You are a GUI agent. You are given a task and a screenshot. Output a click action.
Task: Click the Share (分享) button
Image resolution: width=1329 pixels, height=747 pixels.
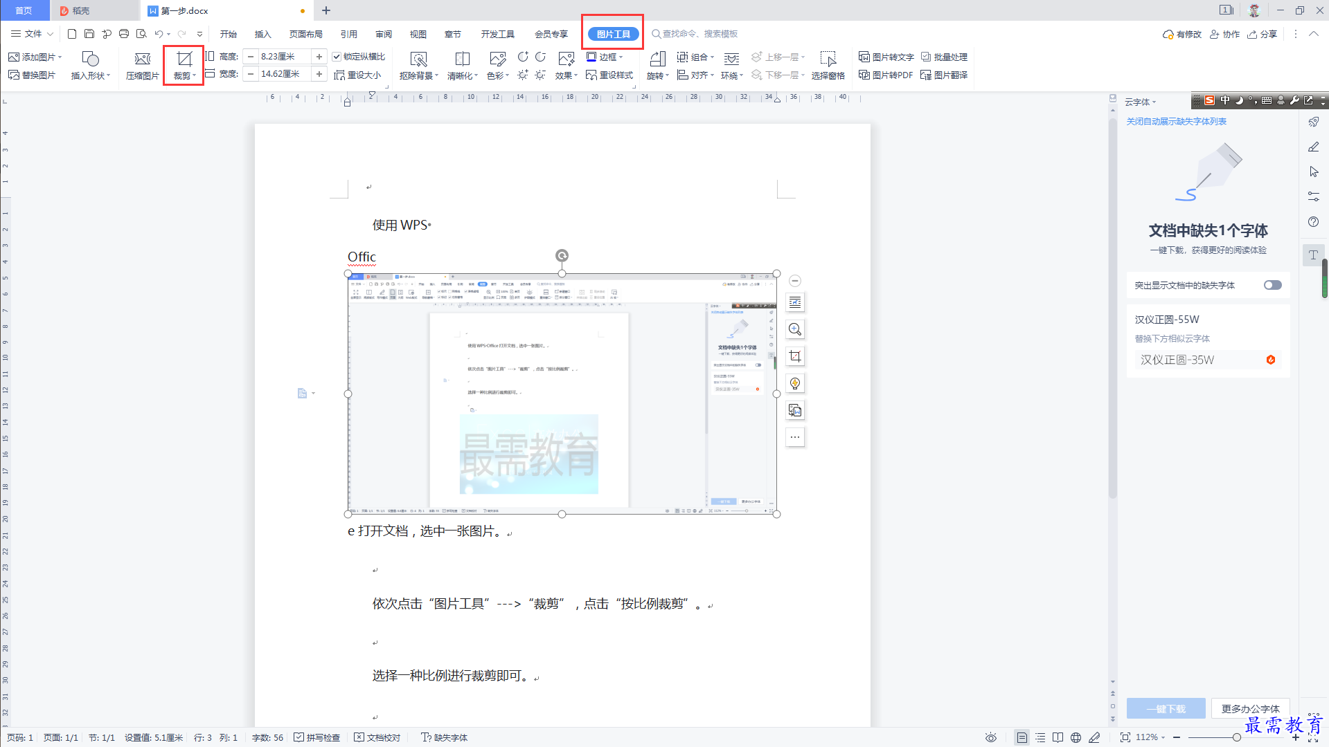tap(1262, 34)
